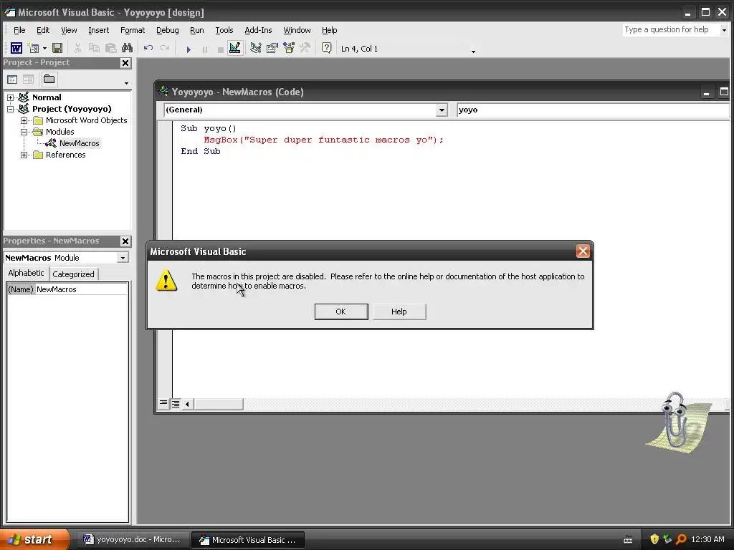
Task: Open the Tools menu
Action: pos(224,30)
